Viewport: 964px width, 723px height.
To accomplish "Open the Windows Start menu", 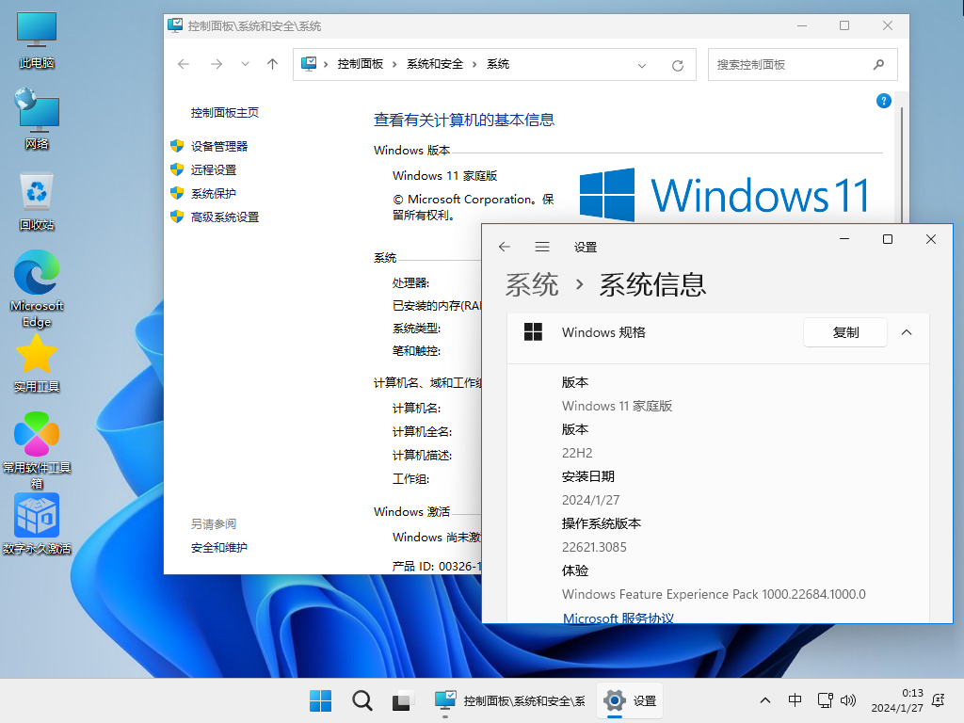I will coord(320,700).
